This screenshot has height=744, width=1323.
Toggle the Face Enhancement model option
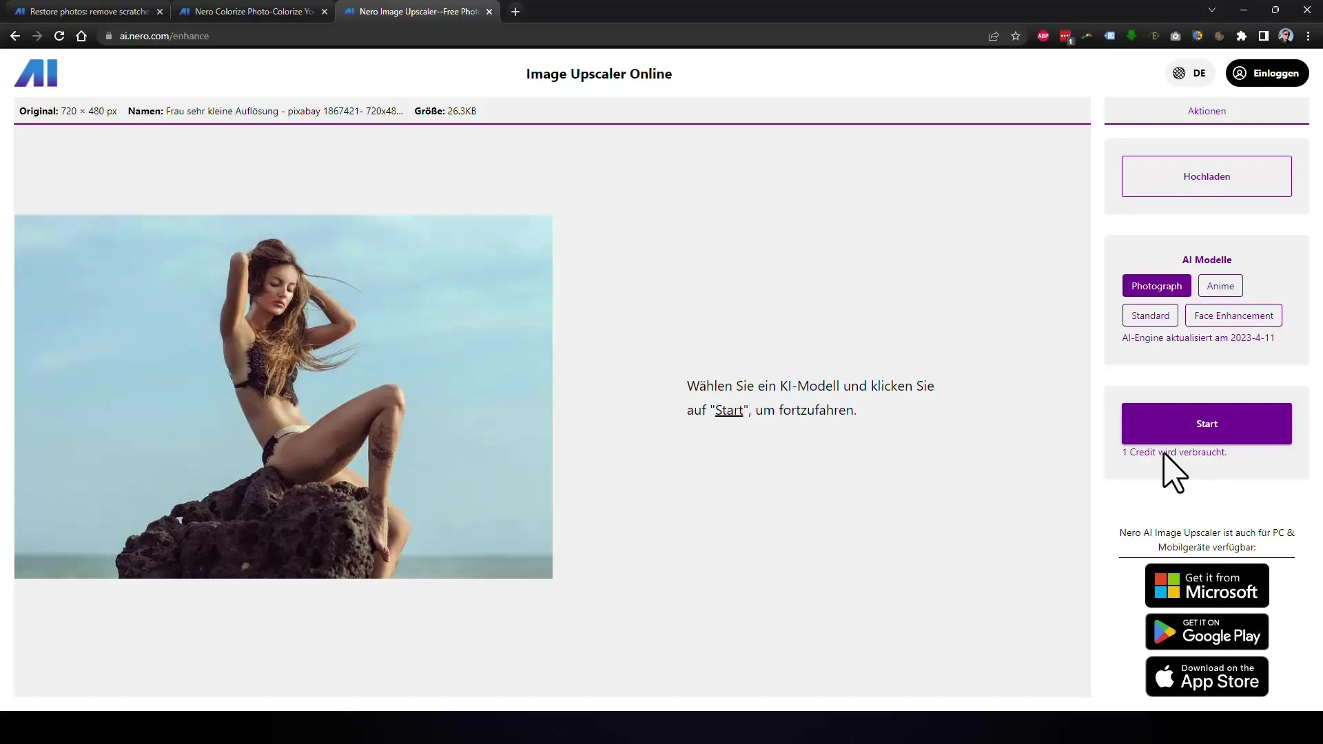(x=1233, y=314)
